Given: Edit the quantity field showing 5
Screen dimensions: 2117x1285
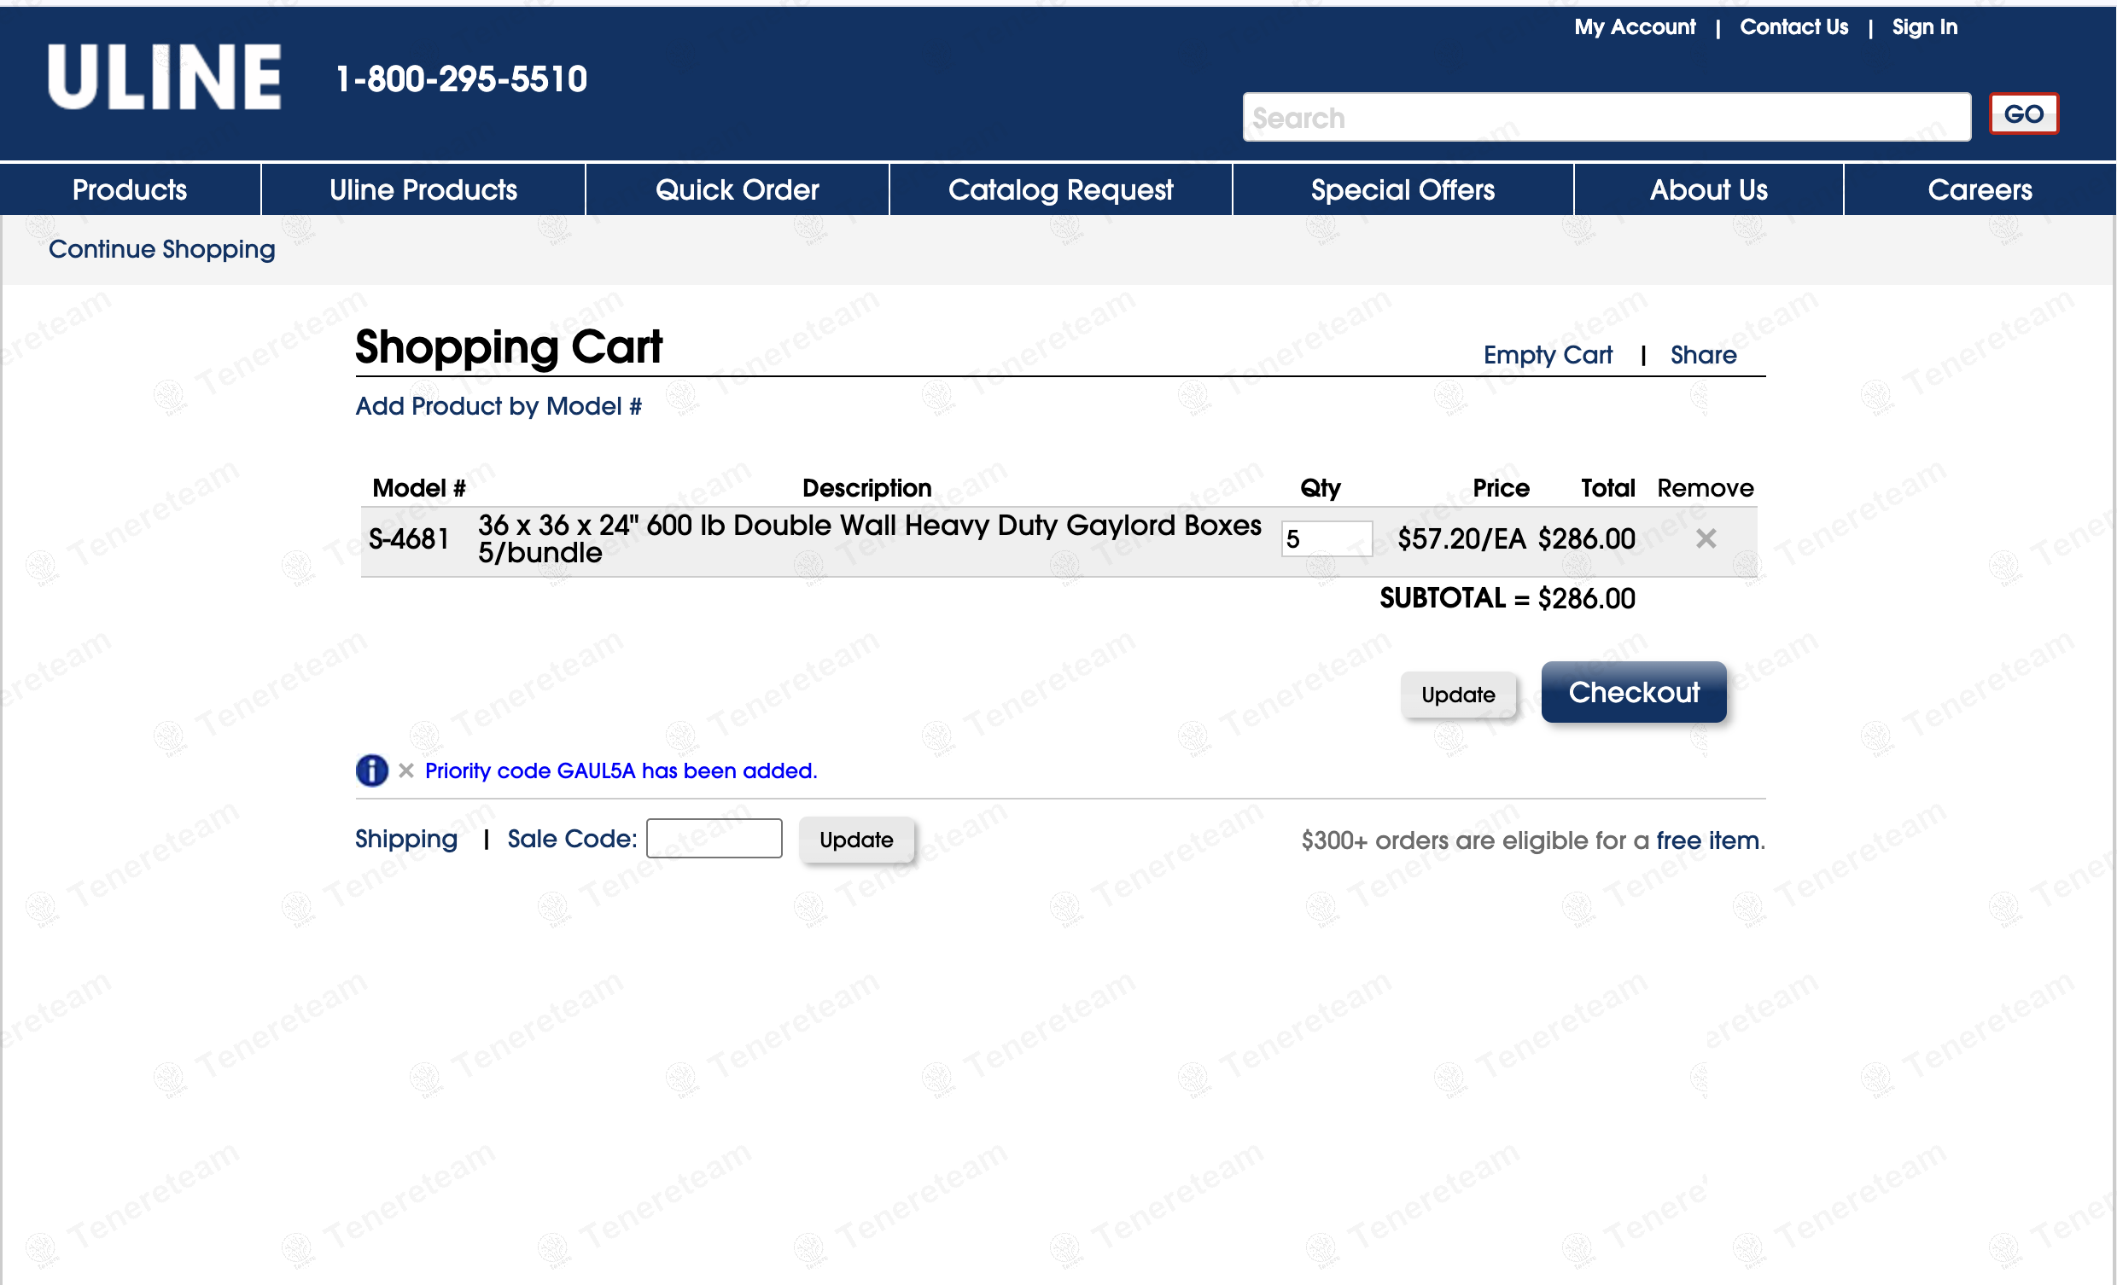Looking at the screenshot, I should pyautogui.click(x=1326, y=539).
